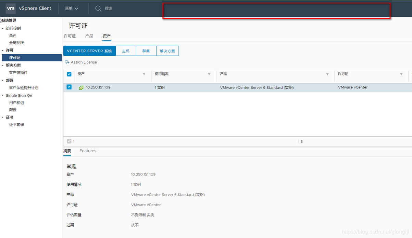Collapse the Single Sign On section
Viewport: 412px width, 238px height.
(x=3, y=96)
